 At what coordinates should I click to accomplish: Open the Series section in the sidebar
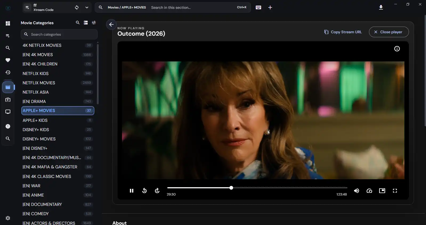click(x=8, y=99)
